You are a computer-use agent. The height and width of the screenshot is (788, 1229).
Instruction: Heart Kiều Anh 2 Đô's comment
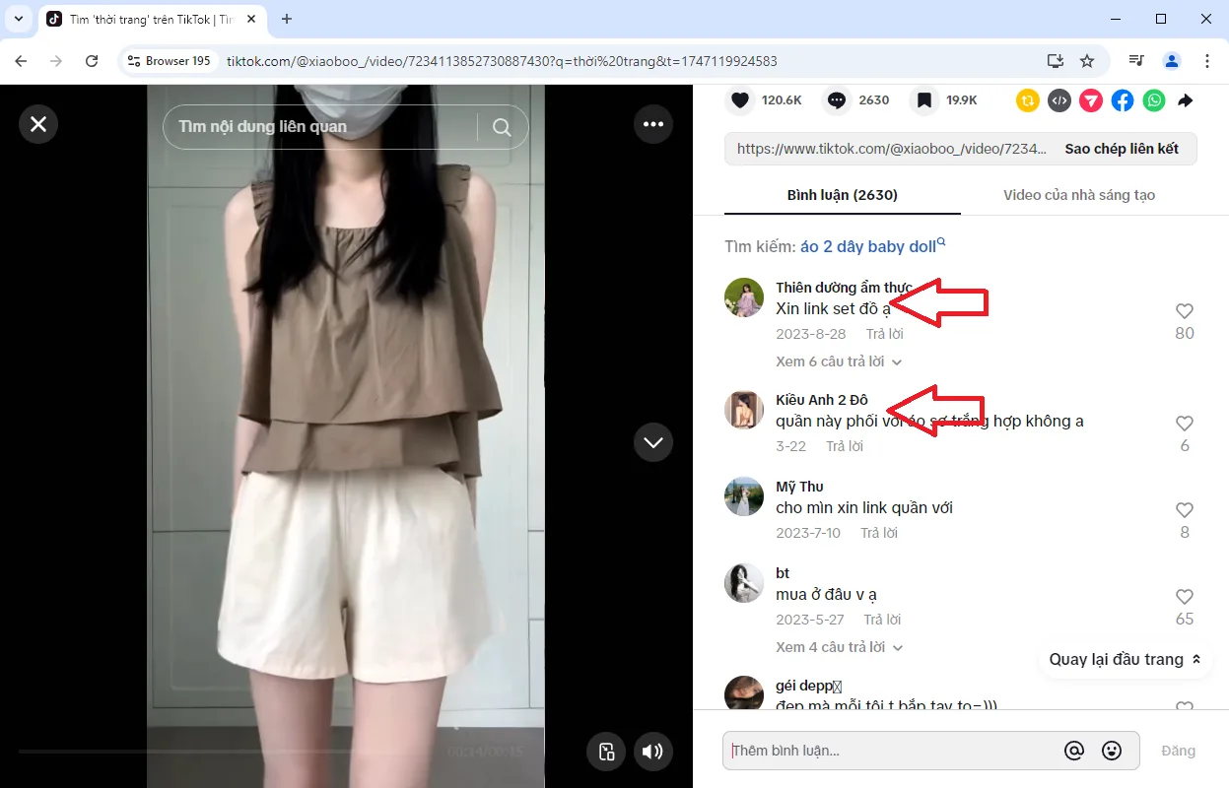(x=1184, y=422)
